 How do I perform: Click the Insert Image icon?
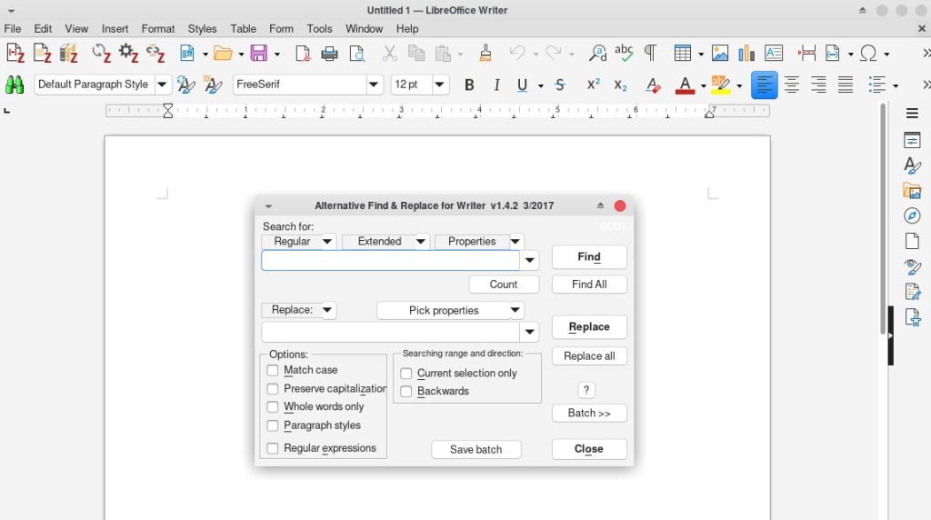[720, 54]
